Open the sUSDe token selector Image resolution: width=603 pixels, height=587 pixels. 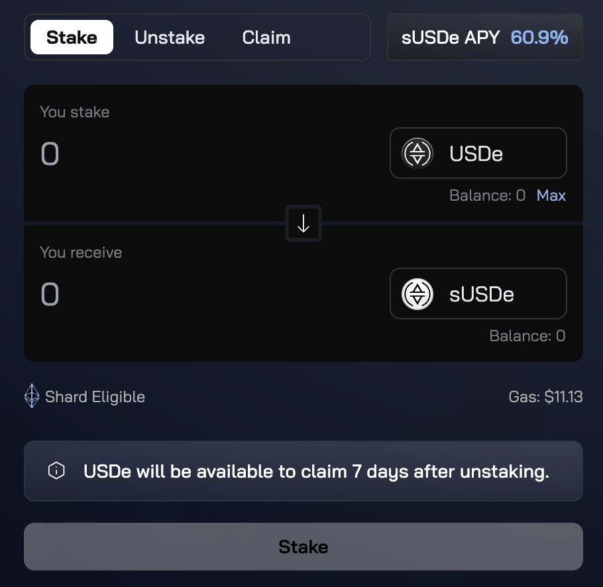[478, 293]
